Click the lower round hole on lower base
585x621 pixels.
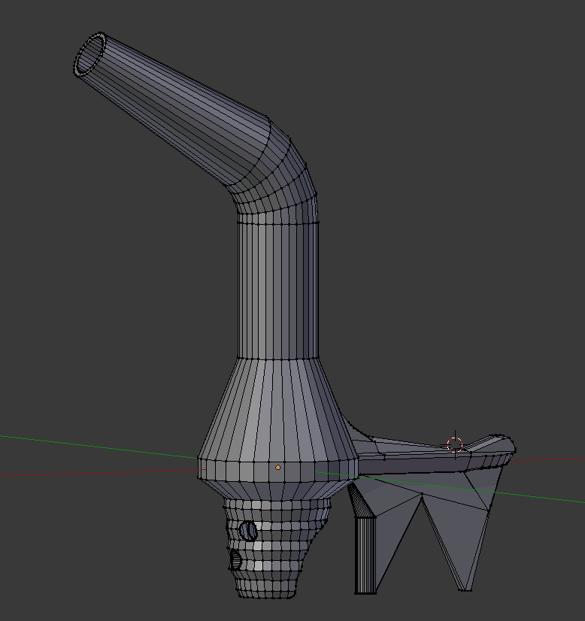click(x=235, y=560)
